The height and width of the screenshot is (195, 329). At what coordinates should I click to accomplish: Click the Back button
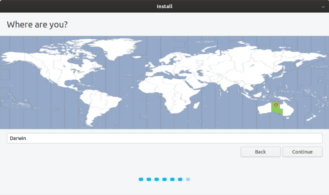[x=260, y=152]
